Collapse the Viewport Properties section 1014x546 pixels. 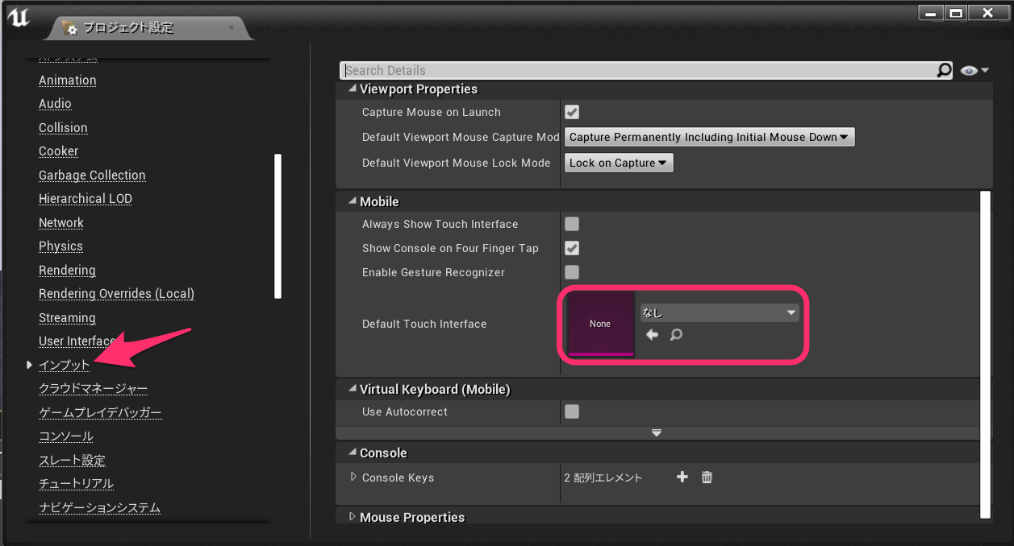[352, 89]
